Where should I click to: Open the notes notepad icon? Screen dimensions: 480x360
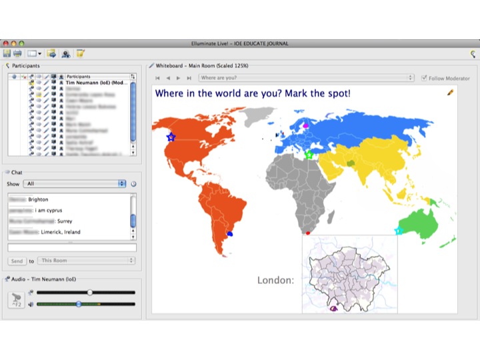click(81, 53)
